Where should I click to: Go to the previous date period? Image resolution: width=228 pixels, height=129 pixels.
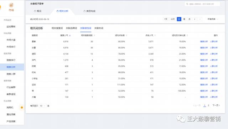(x=195, y=19)
